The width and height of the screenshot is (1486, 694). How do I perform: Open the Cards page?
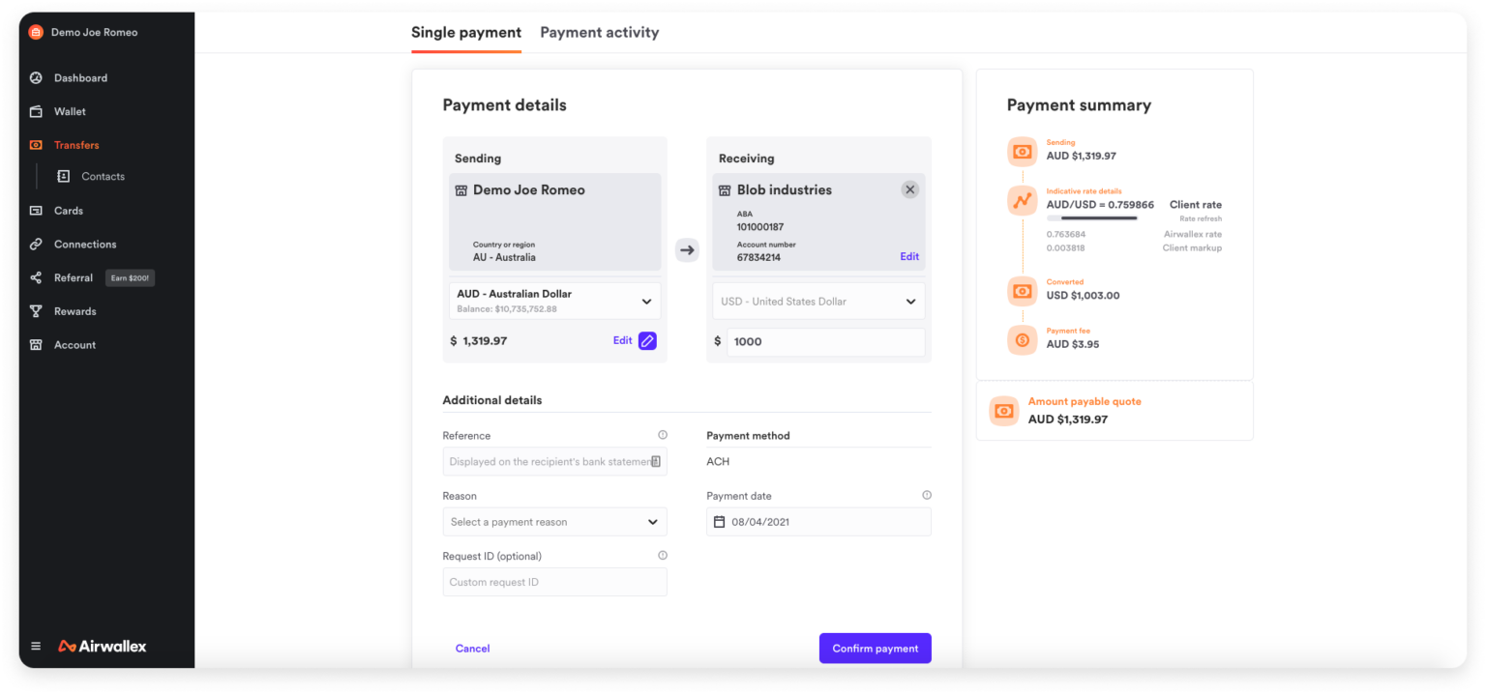point(68,210)
